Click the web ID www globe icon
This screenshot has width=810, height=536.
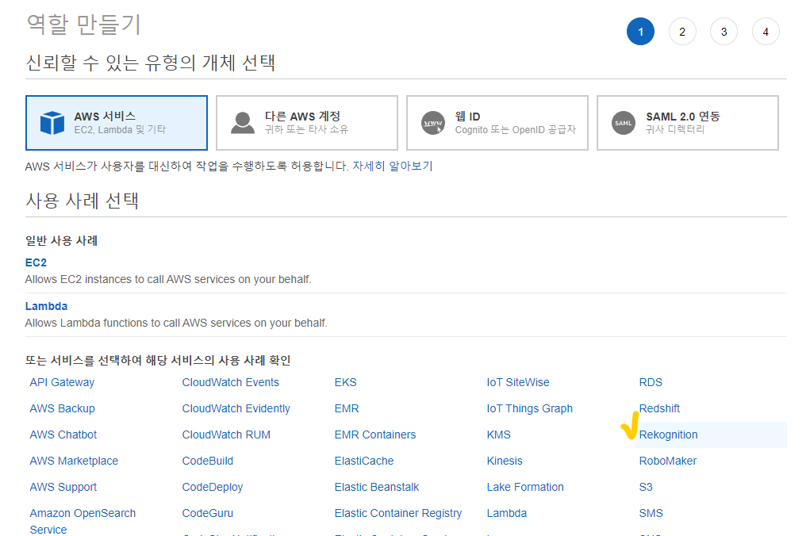coord(433,123)
